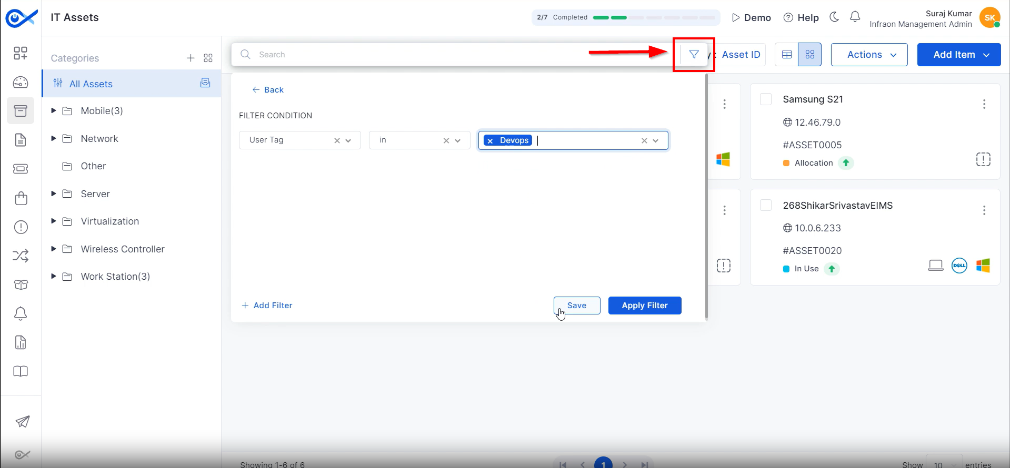The image size is (1010, 468).
Task: Open notifications bell in top bar
Action: click(x=855, y=17)
